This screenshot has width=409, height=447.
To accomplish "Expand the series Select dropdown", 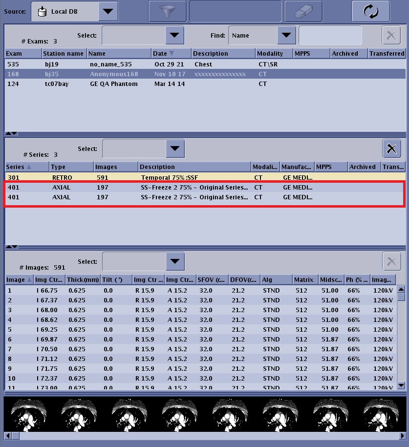I will tap(174, 149).
